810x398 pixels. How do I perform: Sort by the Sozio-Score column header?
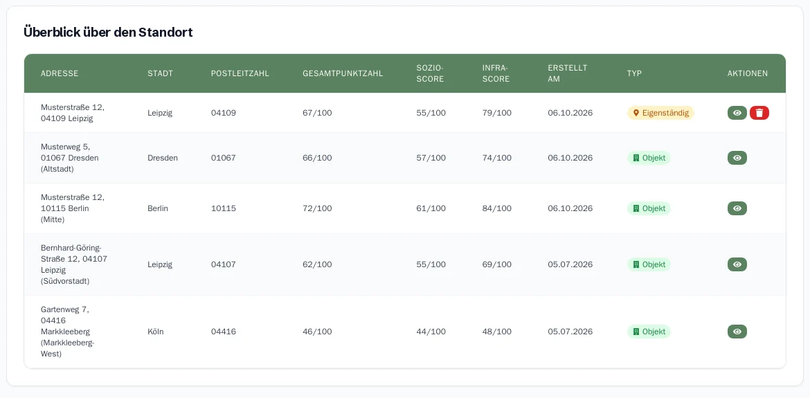(431, 73)
